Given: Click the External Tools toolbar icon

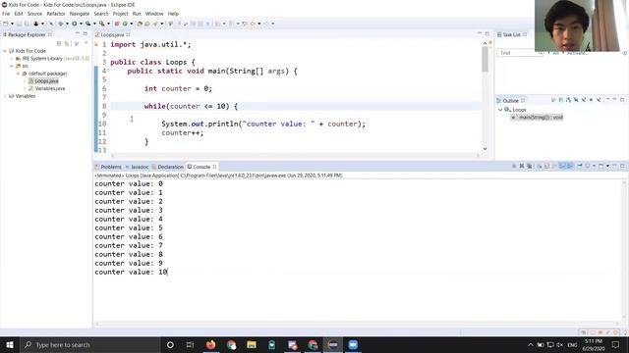Looking at the screenshot, I should 102,24.
